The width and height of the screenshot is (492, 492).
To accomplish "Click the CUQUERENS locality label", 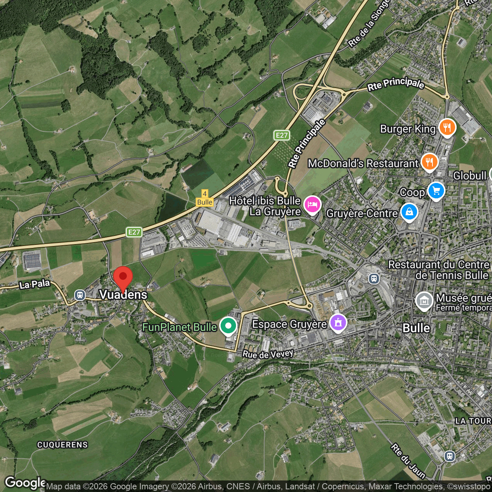I will point(63,445).
